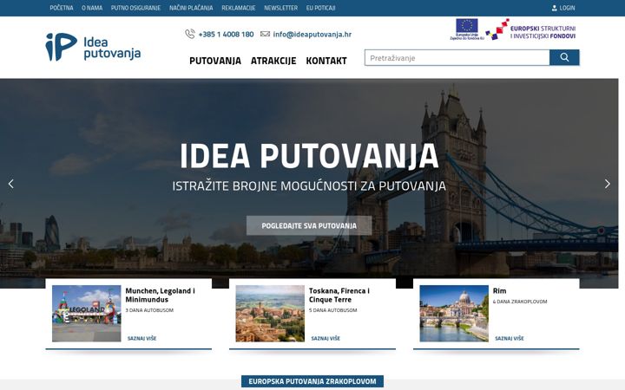Click the 4 DANA ZRAKOPLOVOM text

520,302
